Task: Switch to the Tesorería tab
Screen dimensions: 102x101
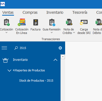Action: [x=80, y=12]
